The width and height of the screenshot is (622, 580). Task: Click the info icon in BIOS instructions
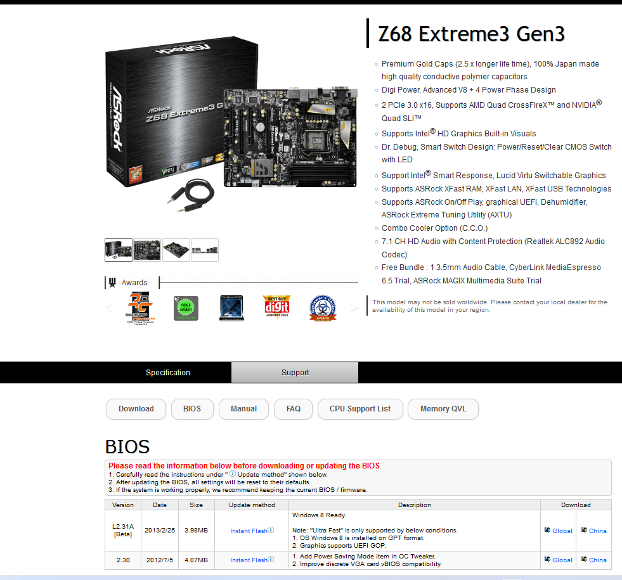(x=233, y=474)
